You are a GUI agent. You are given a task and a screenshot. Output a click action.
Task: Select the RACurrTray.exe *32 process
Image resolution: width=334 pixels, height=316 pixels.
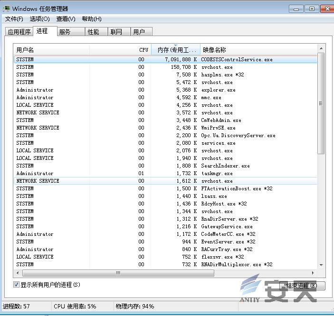point(165,249)
